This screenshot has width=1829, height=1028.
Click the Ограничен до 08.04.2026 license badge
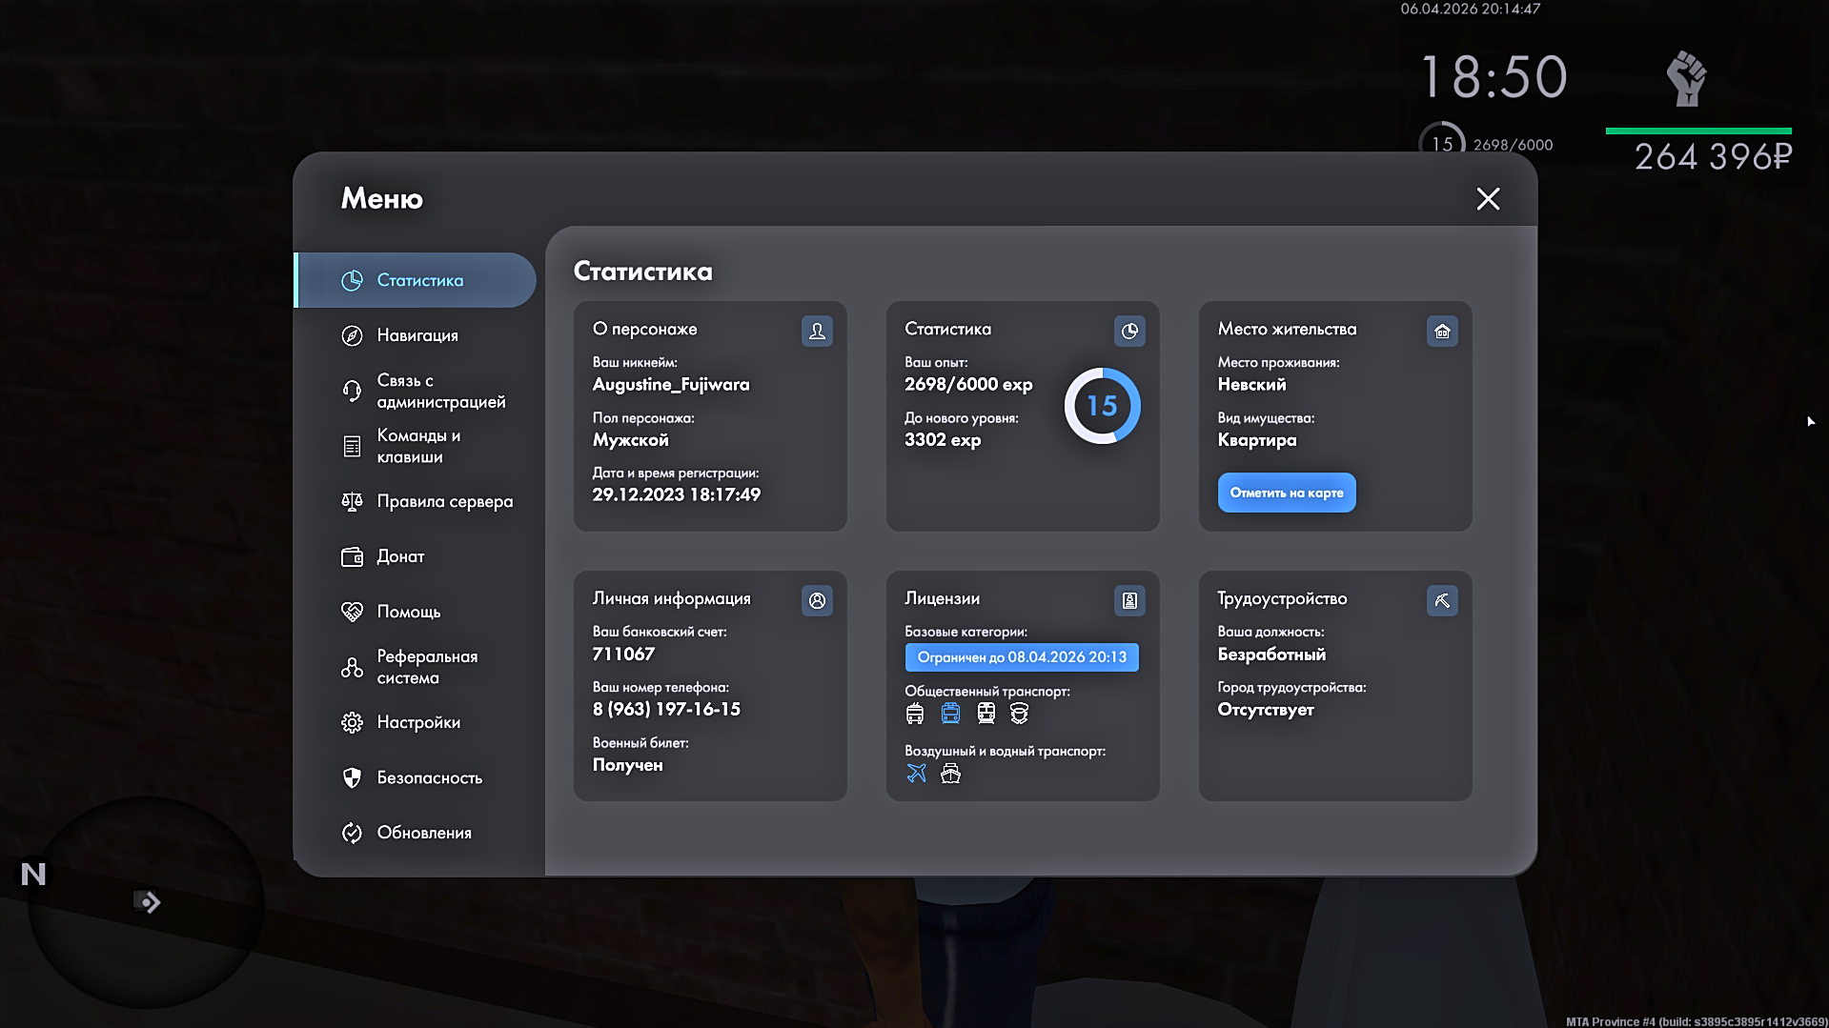tap(1021, 657)
